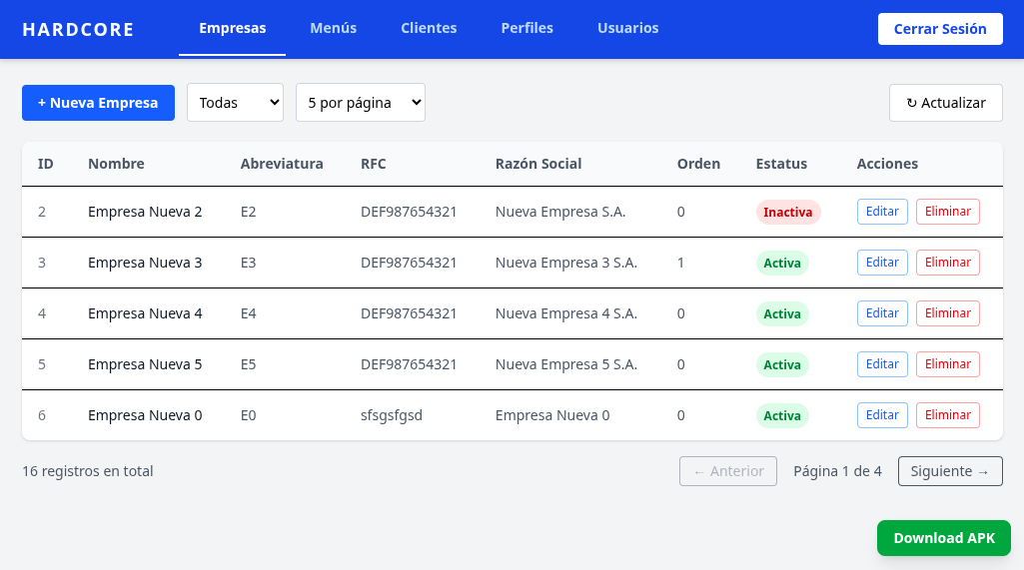Viewport: 1024px width, 570px height.
Task: Click the abbreviation E2 cell
Action: coord(248,212)
